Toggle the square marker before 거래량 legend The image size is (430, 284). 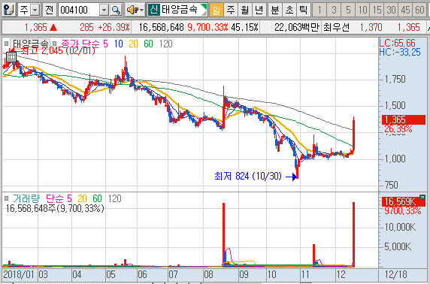[x=6, y=198]
